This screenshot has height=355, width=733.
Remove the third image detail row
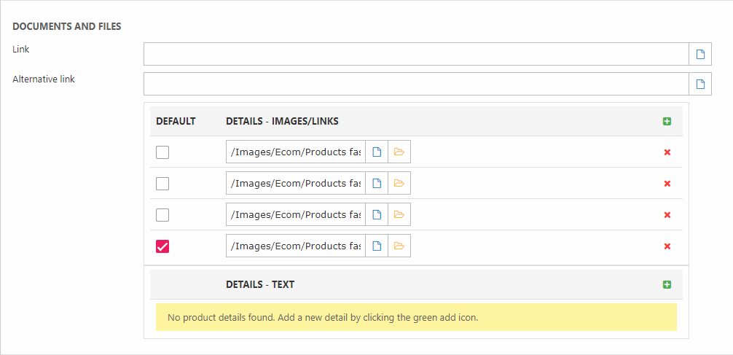click(667, 215)
